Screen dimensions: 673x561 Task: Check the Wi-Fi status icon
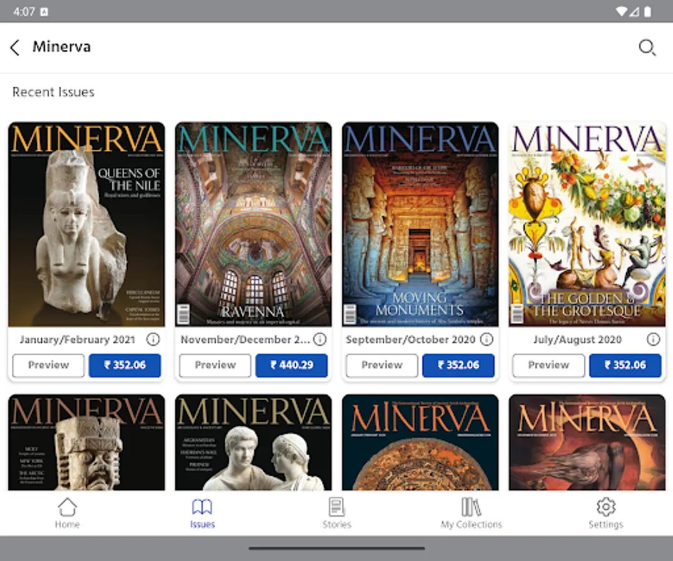621,12
